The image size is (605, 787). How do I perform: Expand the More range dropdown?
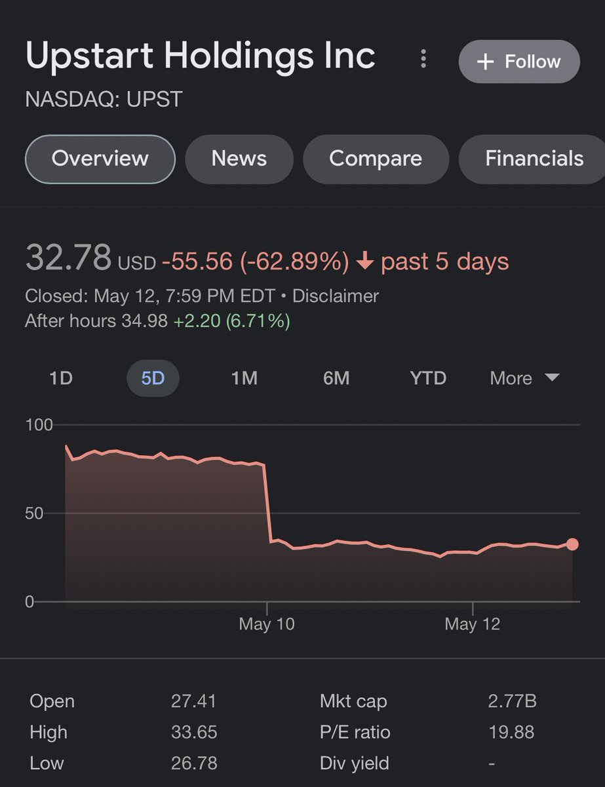(x=524, y=378)
